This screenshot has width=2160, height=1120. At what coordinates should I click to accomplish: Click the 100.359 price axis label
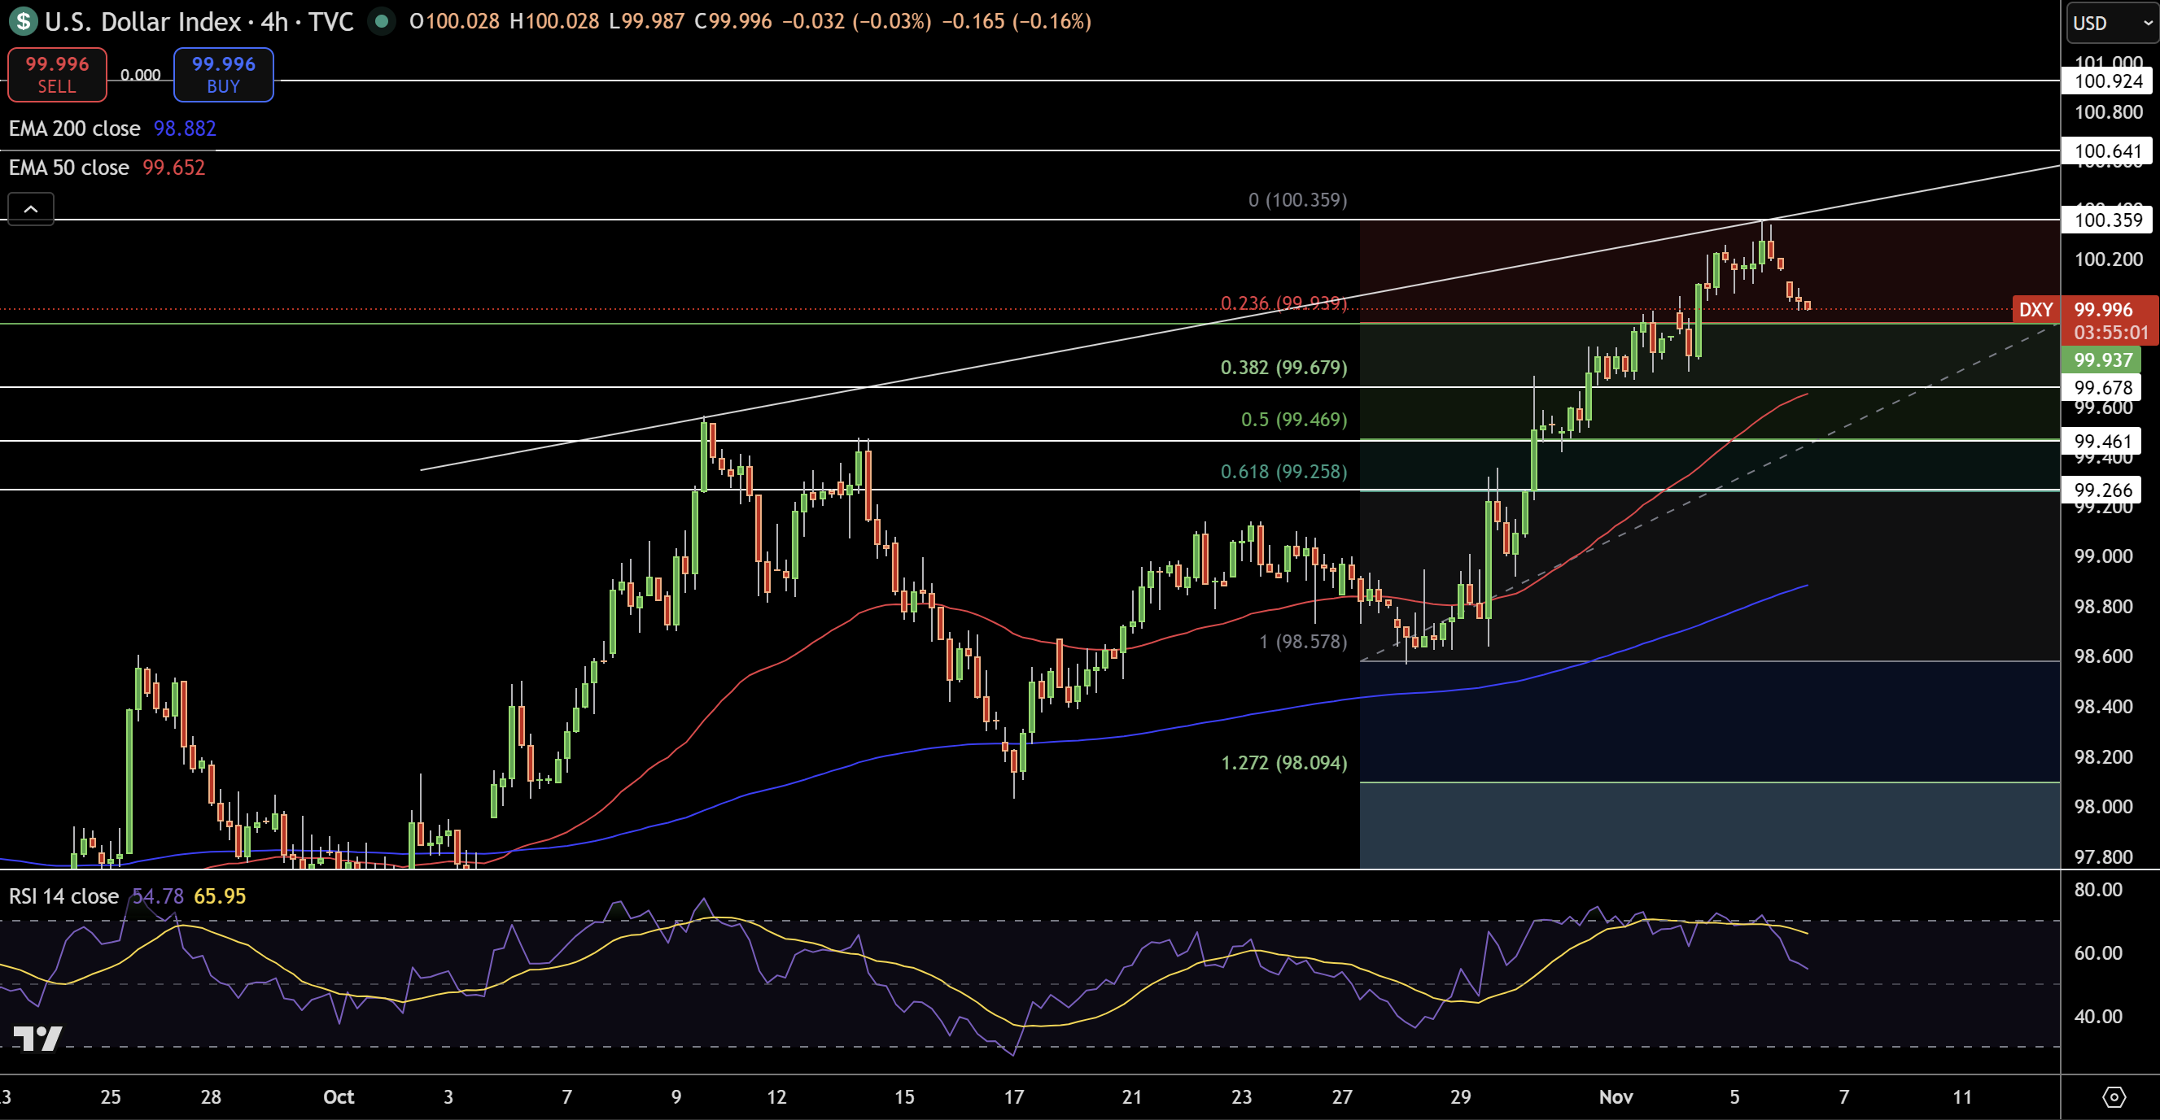pos(2108,220)
